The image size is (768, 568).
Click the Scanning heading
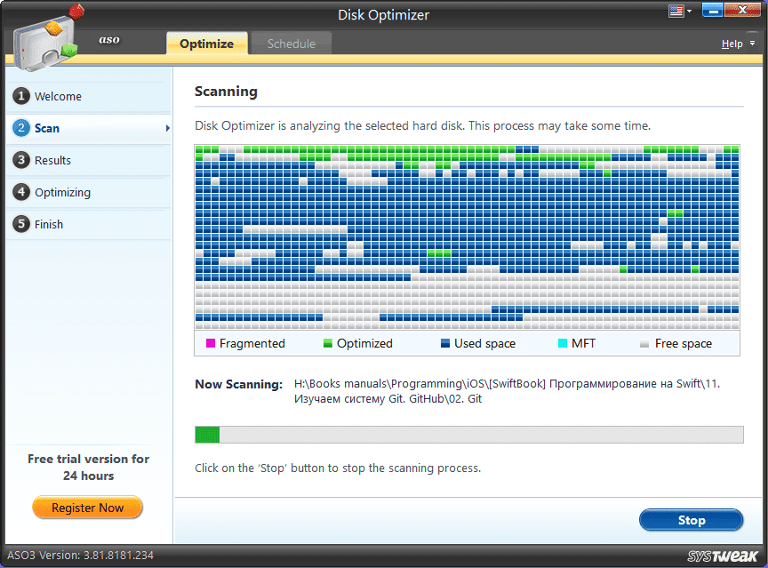226,92
